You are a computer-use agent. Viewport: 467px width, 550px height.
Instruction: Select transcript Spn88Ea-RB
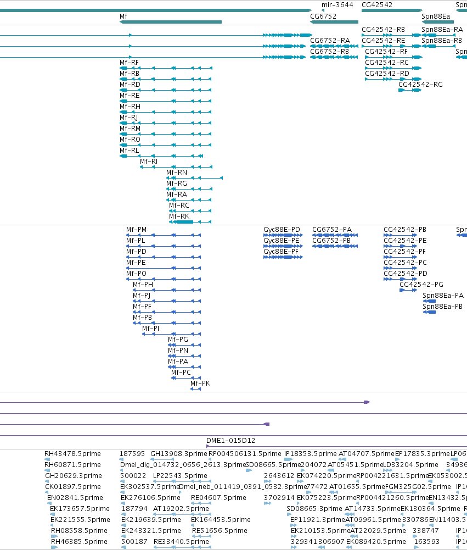click(442, 41)
